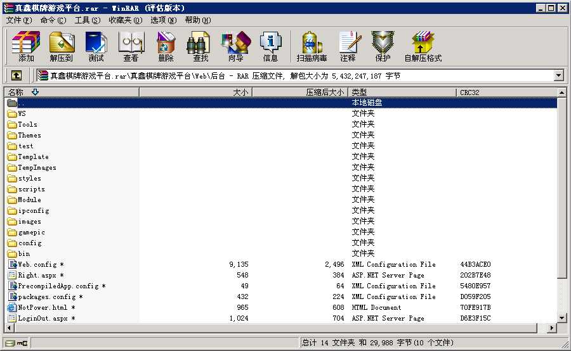571x351 pixels.
Task: Click the 9,135 size value
Action: pyautogui.click(x=239, y=264)
